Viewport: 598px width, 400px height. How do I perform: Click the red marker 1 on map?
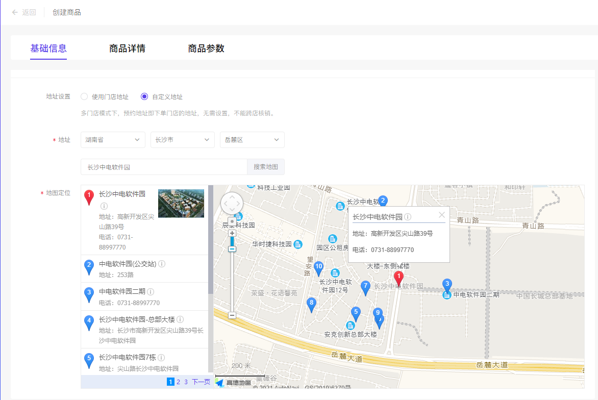click(399, 278)
